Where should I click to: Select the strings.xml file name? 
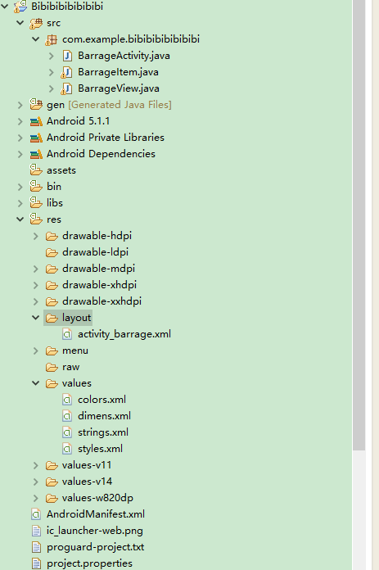(103, 432)
